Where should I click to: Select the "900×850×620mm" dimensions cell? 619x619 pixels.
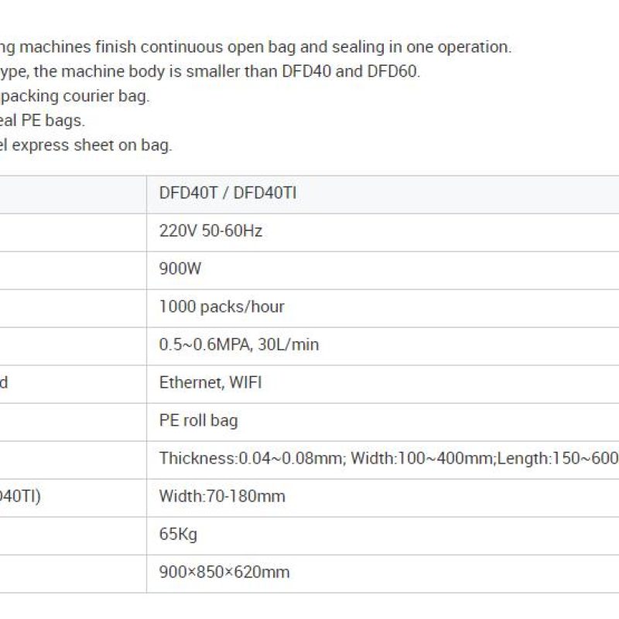pyautogui.click(x=224, y=573)
